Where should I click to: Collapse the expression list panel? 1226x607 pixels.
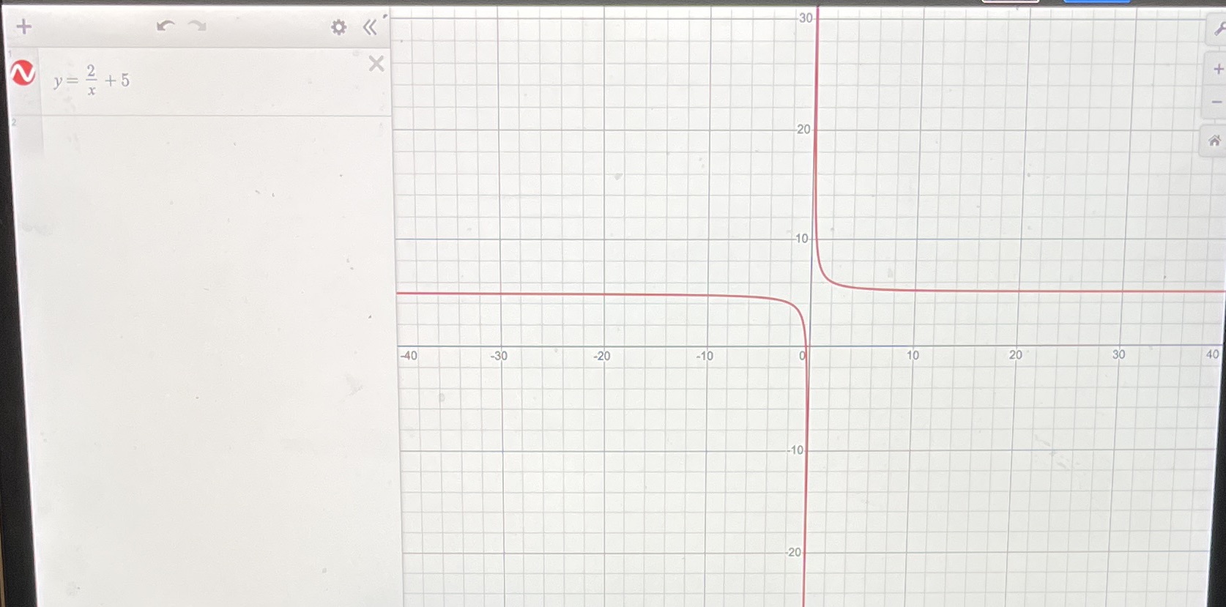tap(370, 28)
